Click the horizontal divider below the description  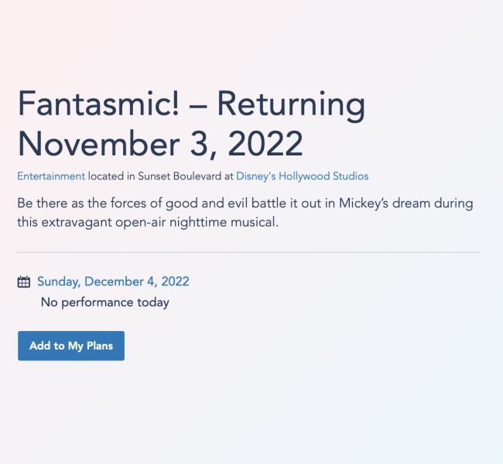tap(248, 252)
